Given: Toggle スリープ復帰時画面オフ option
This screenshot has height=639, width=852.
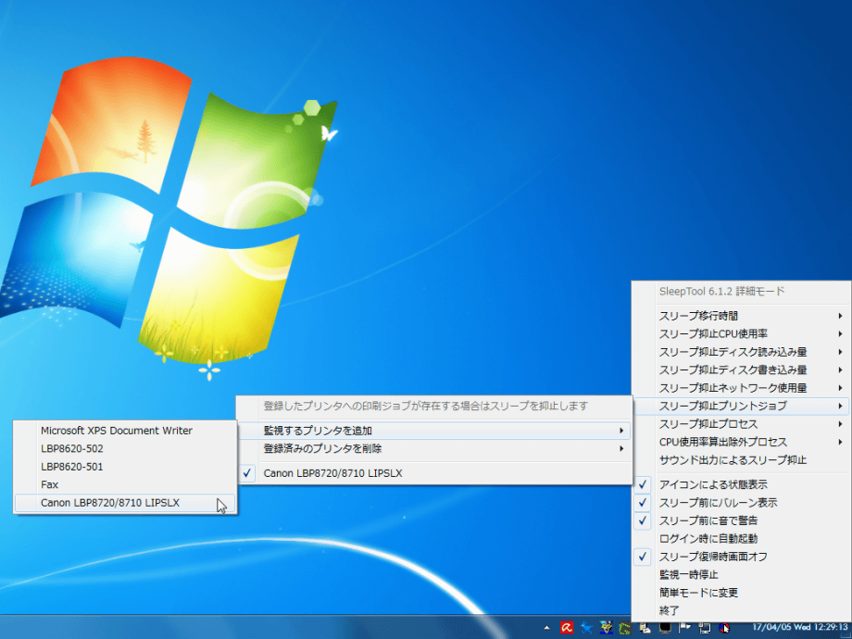Looking at the screenshot, I should coord(741,557).
